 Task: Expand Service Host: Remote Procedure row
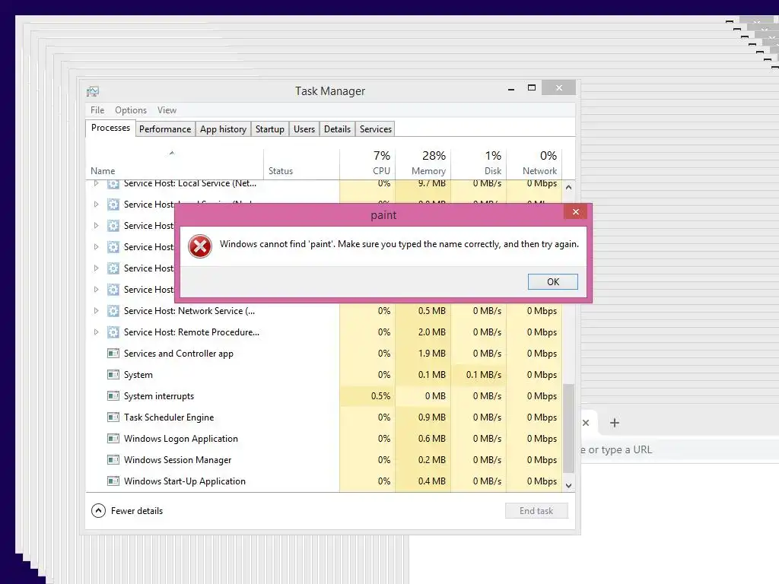coord(97,332)
